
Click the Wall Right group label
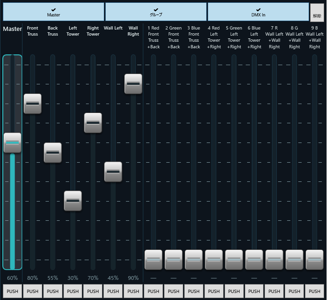click(x=133, y=31)
